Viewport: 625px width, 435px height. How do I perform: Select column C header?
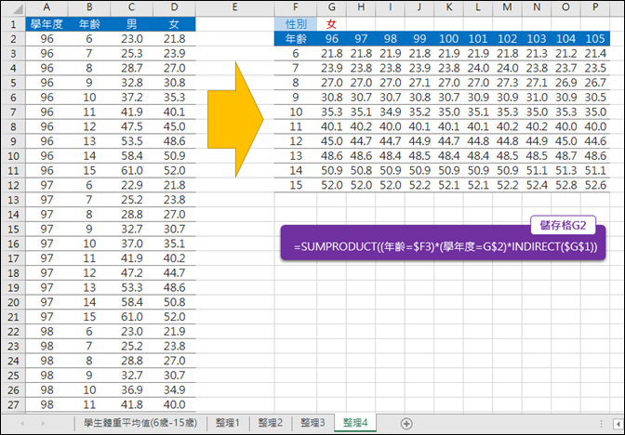pos(131,7)
